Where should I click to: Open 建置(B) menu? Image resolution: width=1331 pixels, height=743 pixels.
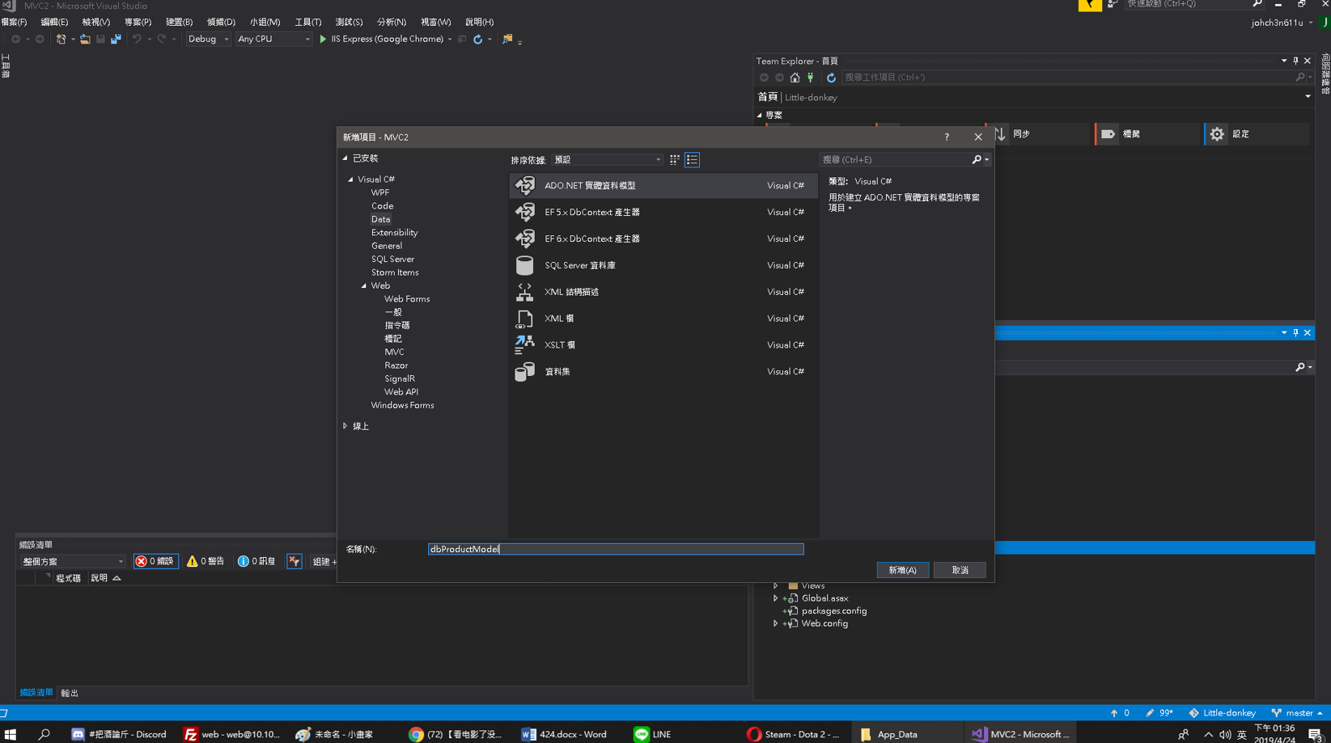pos(179,22)
